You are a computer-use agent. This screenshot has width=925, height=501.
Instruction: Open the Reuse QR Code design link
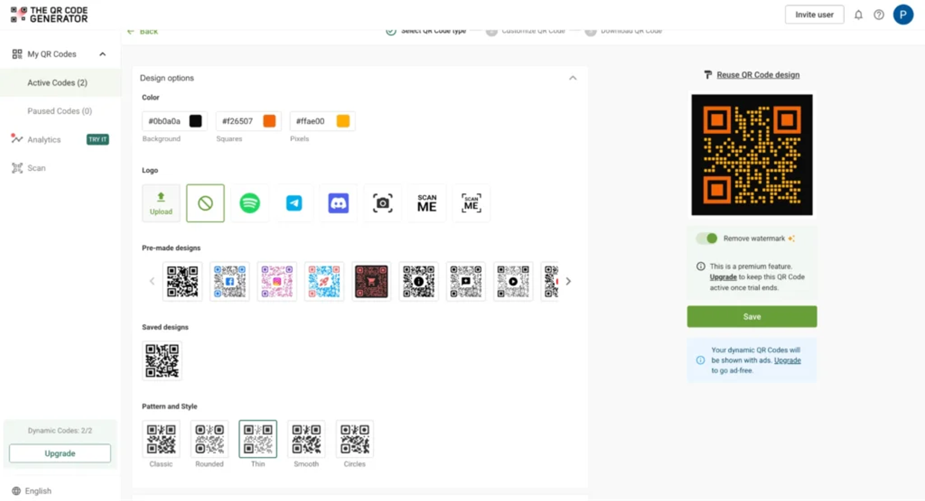[758, 75]
